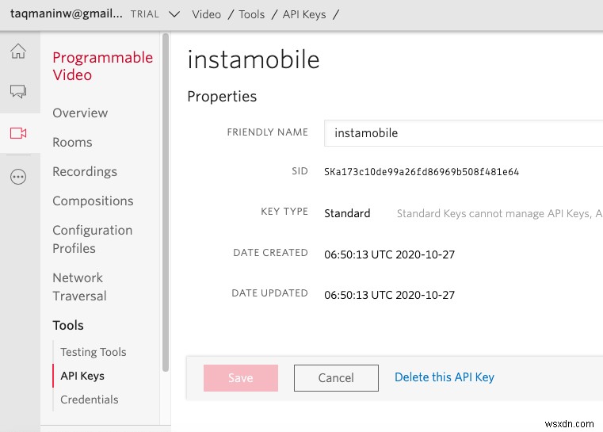Collapse the Tools section

click(x=68, y=325)
